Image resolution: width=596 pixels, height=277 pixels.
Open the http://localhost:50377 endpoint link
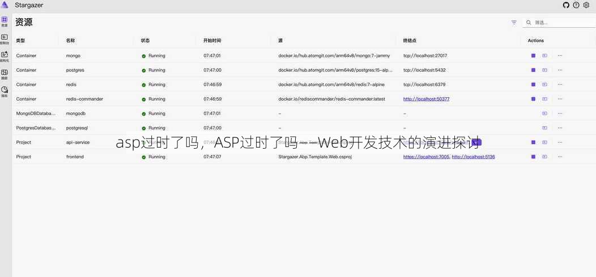427,99
